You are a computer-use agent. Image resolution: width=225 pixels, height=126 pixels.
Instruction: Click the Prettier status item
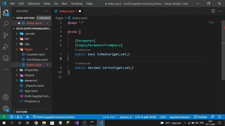(x=200, y=117)
